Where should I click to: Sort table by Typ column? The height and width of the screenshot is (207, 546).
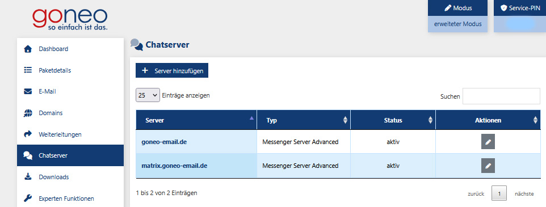coord(304,120)
